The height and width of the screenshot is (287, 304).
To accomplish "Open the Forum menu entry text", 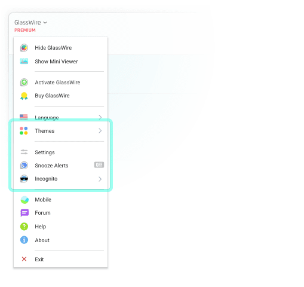I will pyautogui.click(x=42, y=213).
